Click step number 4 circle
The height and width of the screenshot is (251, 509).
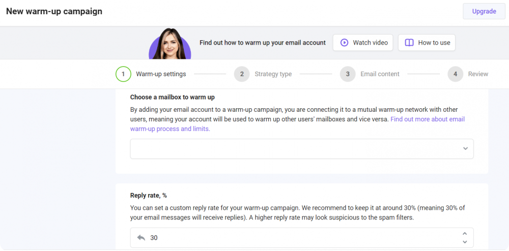(456, 74)
